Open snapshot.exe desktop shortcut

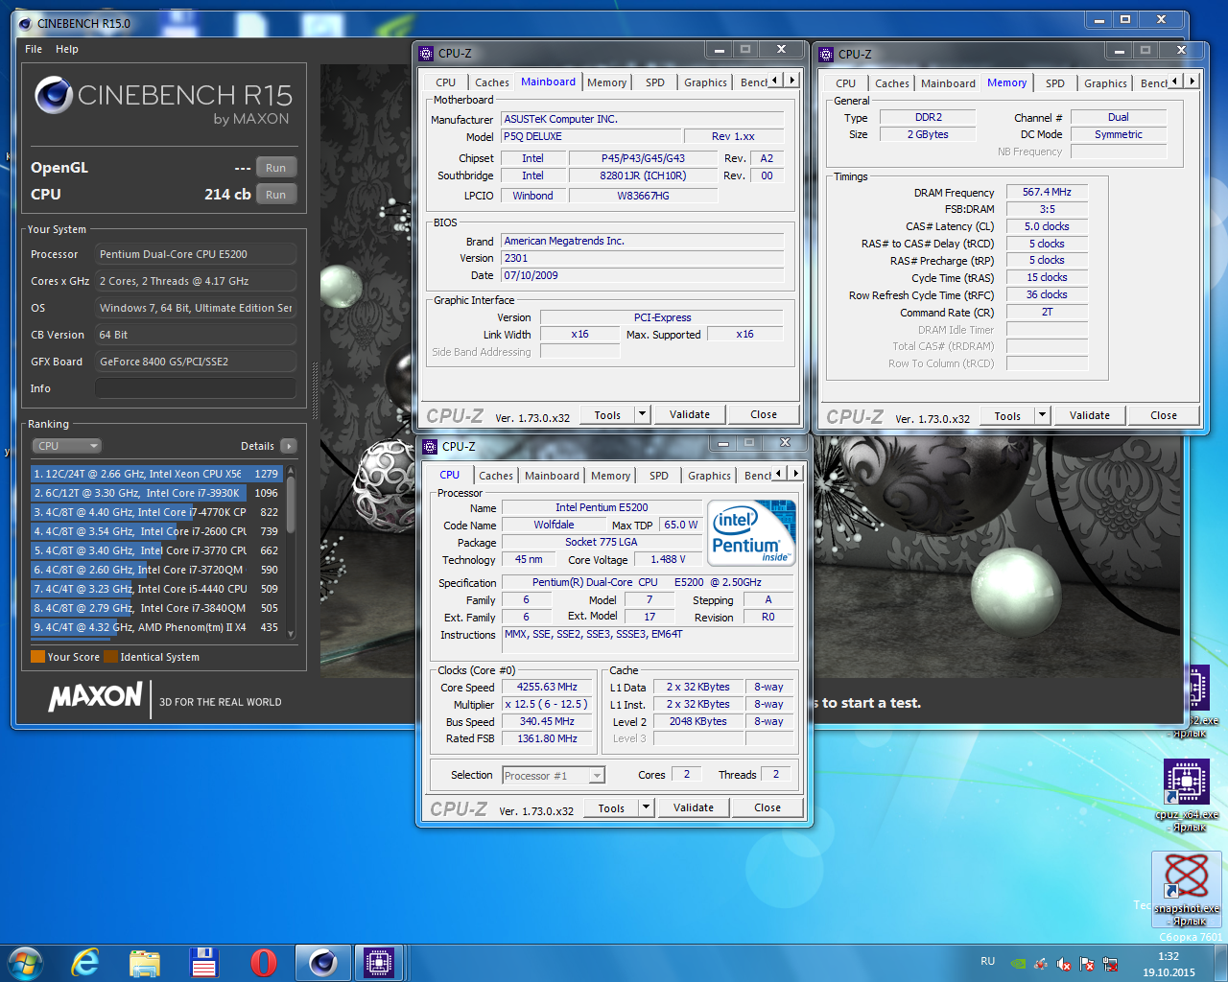point(1187,889)
